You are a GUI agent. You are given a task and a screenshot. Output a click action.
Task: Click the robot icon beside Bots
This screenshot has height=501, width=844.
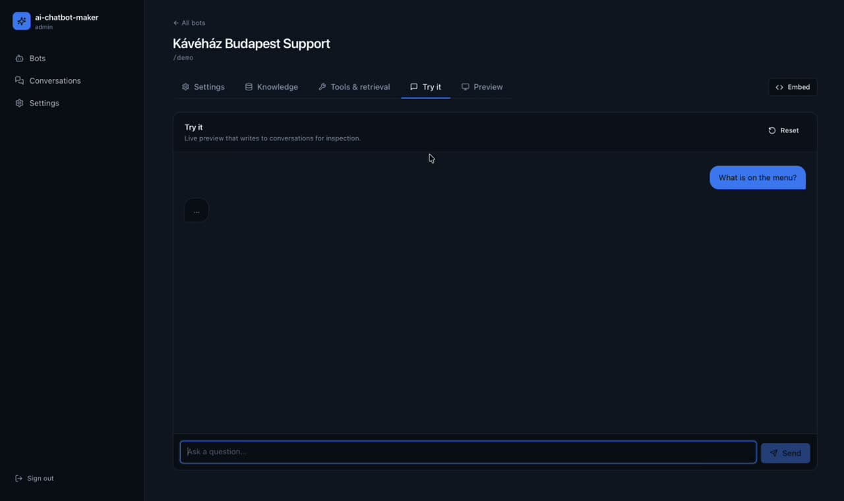(19, 58)
